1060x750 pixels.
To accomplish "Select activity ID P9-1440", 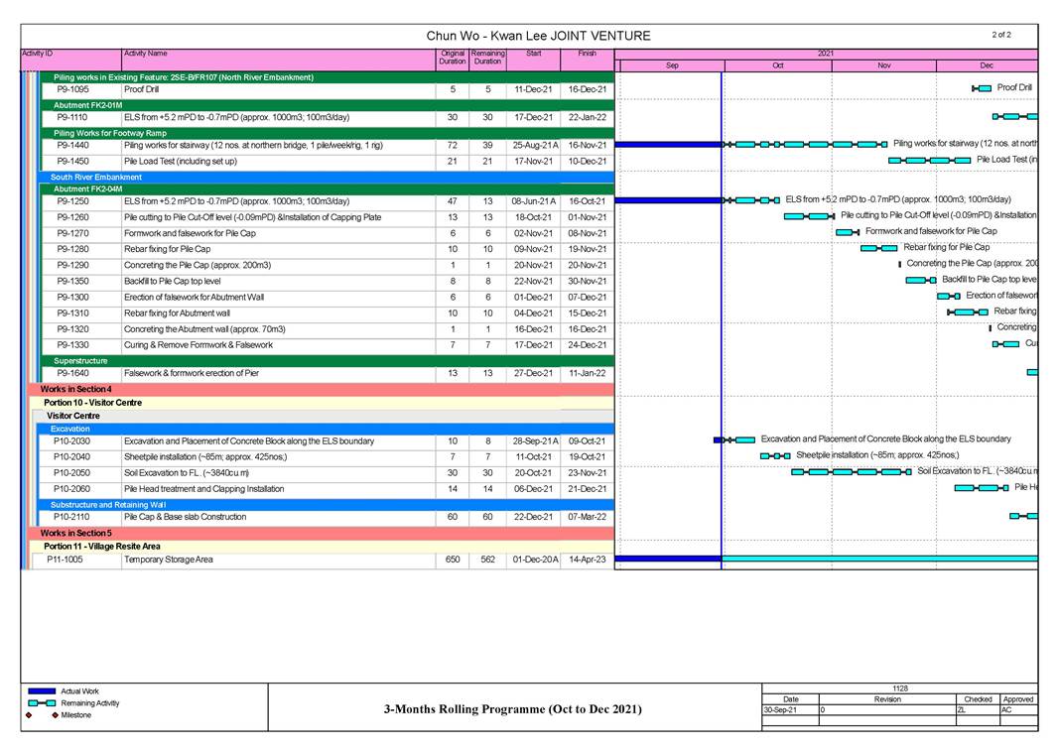I will coord(72,145).
